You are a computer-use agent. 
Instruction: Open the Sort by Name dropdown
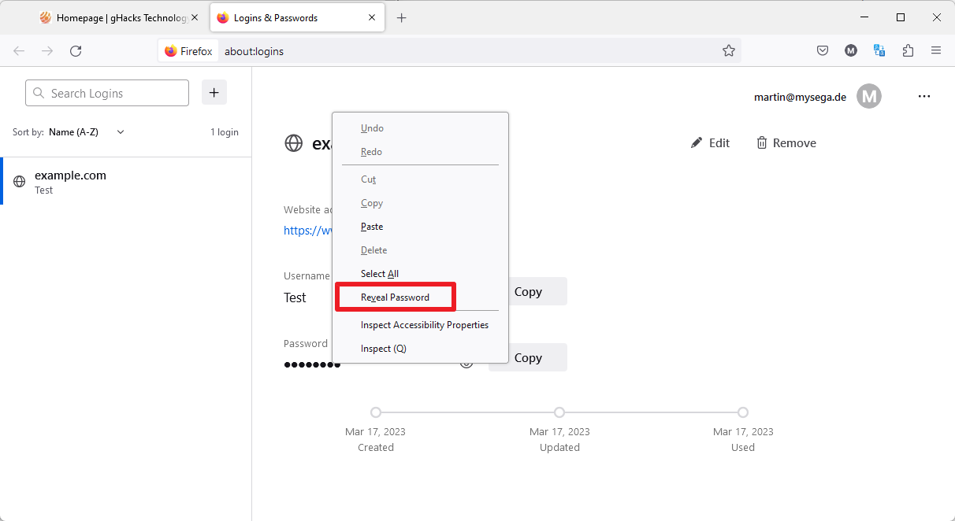tap(87, 131)
